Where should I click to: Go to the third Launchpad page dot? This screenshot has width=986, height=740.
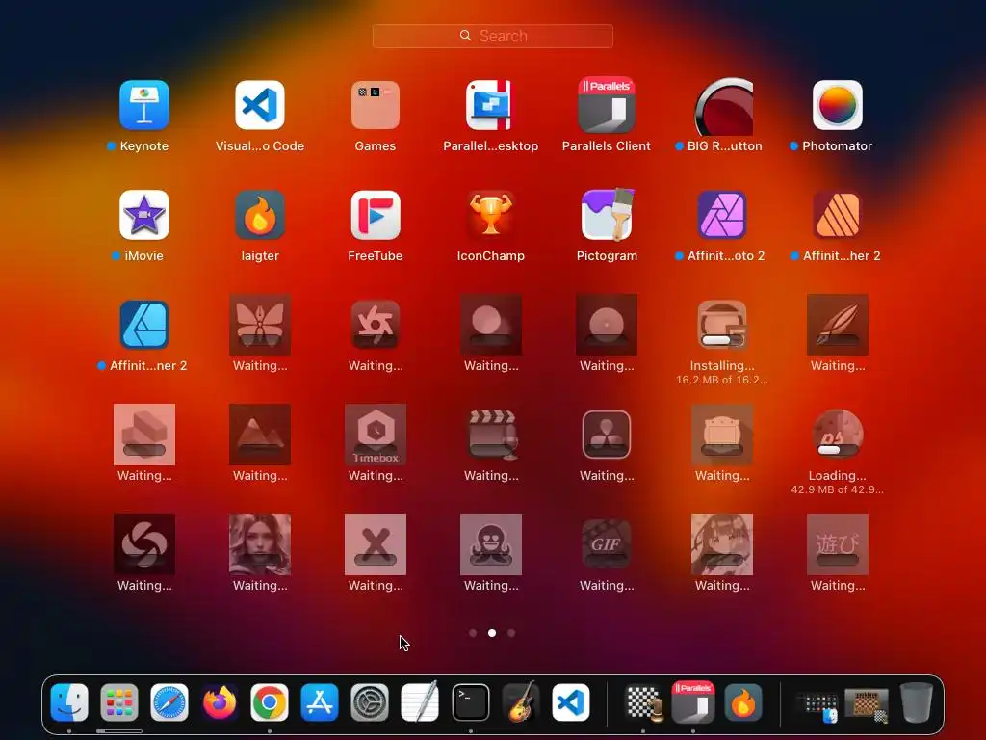pos(511,633)
